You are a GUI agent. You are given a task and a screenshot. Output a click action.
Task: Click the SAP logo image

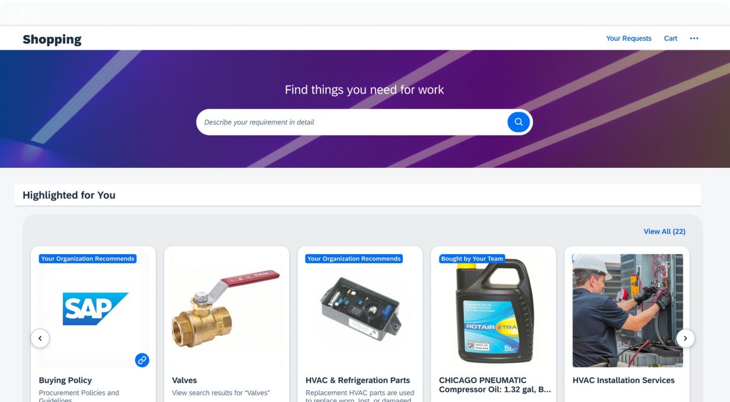(x=95, y=309)
